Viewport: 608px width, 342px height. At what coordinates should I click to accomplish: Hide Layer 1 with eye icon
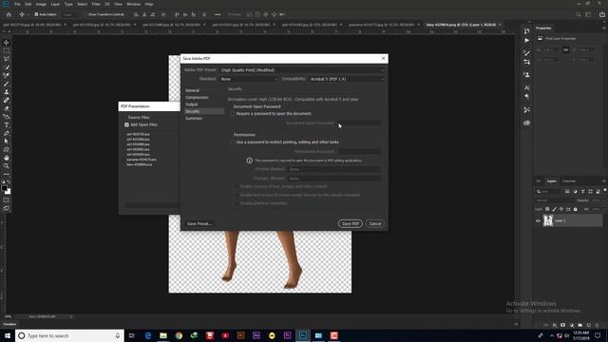(539, 221)
